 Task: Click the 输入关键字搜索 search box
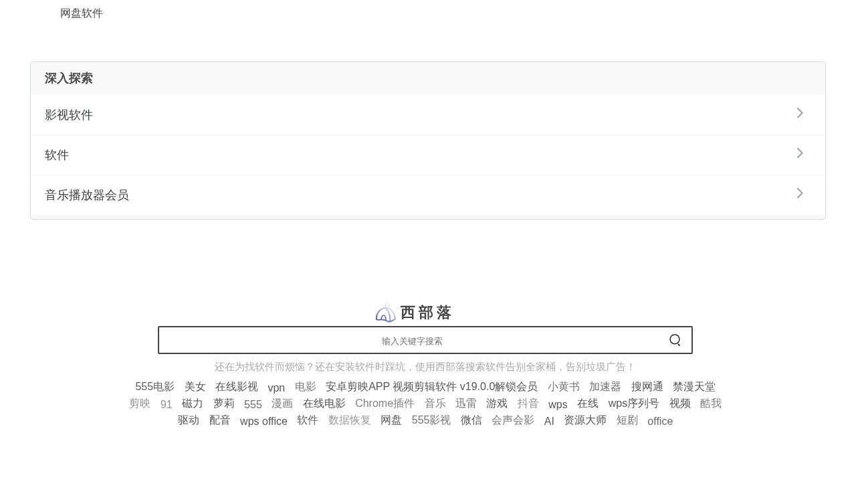(x=412, y=340)
